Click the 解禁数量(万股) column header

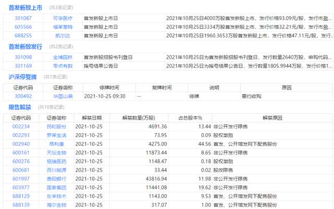(139, 118)
